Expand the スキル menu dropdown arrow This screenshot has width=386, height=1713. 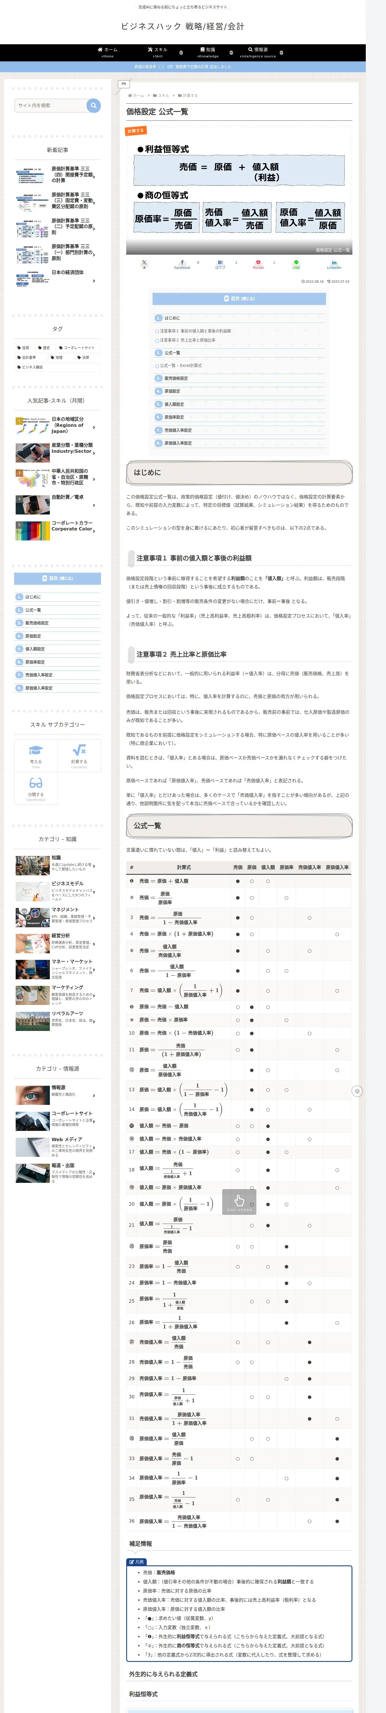(x=182, y=53)
